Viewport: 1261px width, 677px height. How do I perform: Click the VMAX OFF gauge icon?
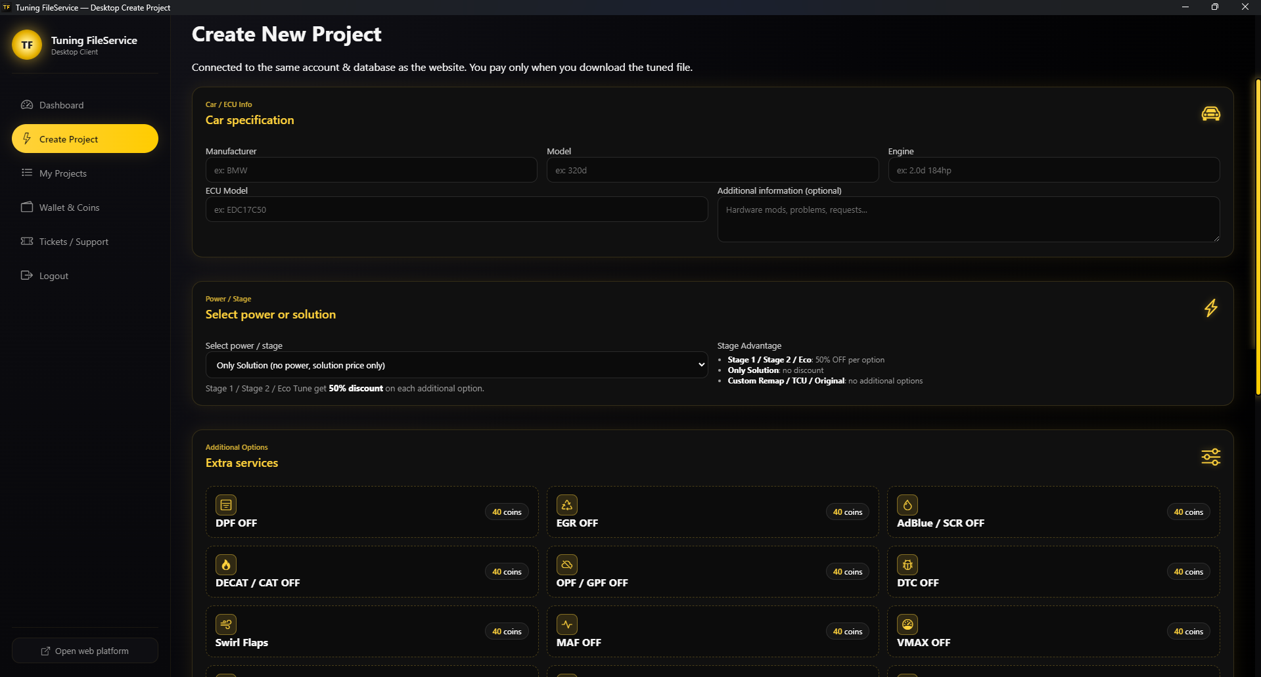(907, 624)
